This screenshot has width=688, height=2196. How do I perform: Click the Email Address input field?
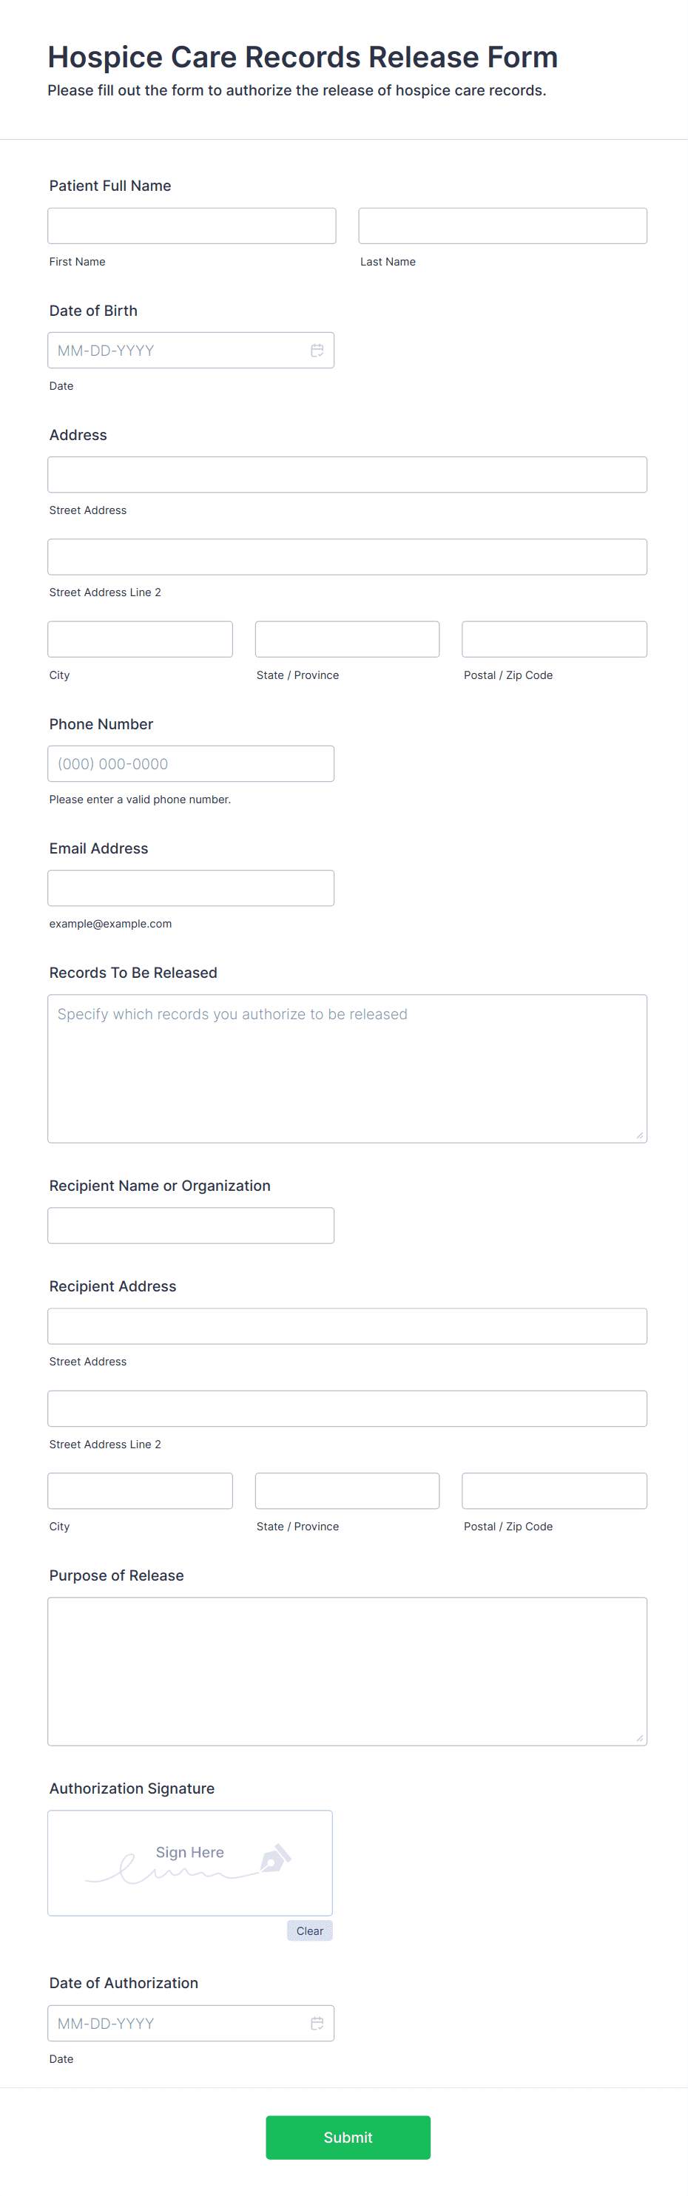coord(191,888)
